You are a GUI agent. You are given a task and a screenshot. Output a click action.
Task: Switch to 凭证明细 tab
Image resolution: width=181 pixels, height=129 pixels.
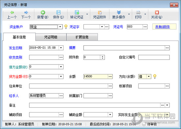click(51, 37)
